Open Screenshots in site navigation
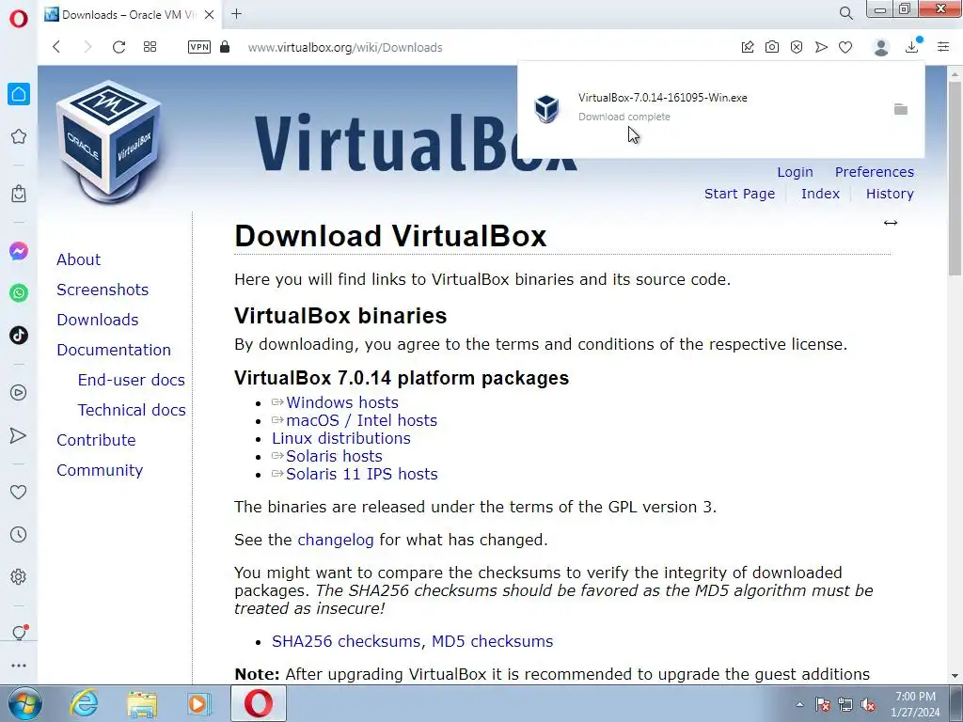Image resolution: width=963 pixels, height=722 pixels. tap(103, 290)
